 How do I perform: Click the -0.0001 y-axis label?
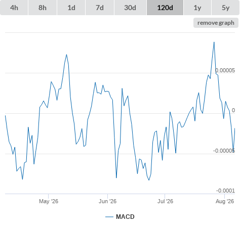pyautogui.click(x=225, y=191)
